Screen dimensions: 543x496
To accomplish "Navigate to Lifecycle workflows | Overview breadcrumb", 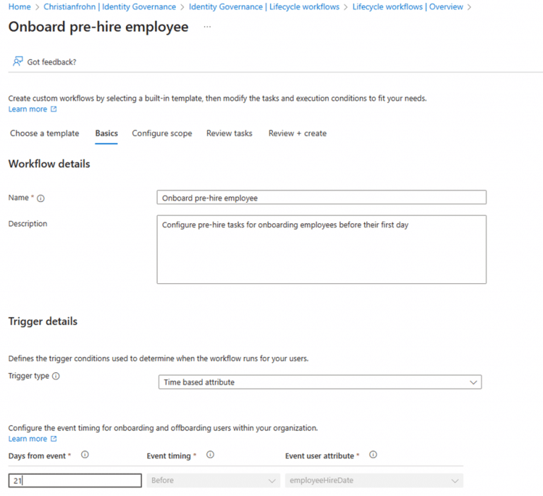I will (x=407, y=7).
